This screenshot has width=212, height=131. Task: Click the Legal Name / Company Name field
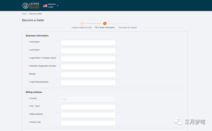tap(88, 59)
